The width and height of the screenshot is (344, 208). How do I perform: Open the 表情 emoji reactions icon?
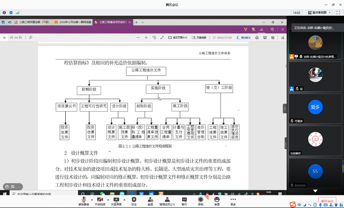click(x=217, y=199)
